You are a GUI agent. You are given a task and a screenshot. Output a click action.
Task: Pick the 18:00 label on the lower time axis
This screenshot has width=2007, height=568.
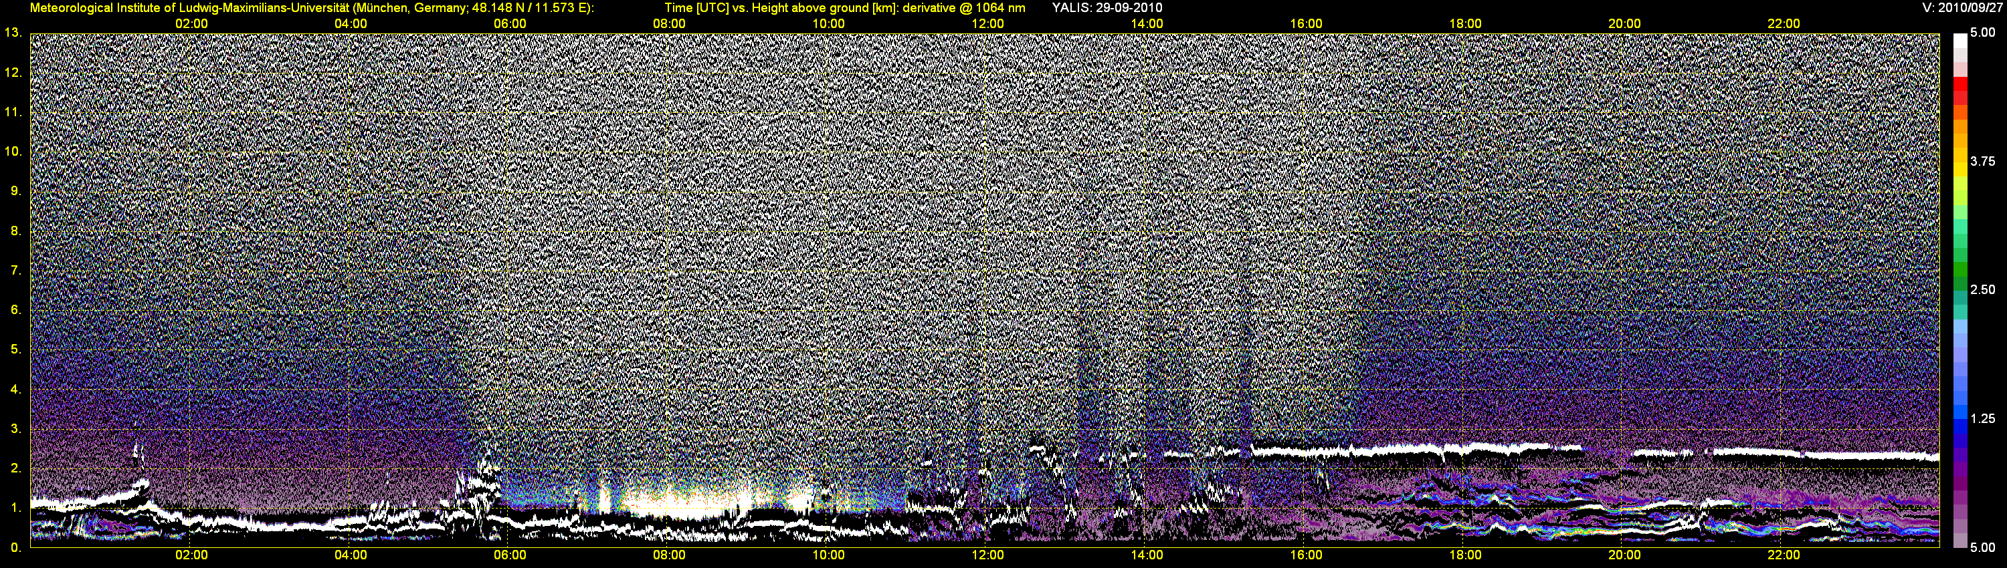[x=1466, y=555]
